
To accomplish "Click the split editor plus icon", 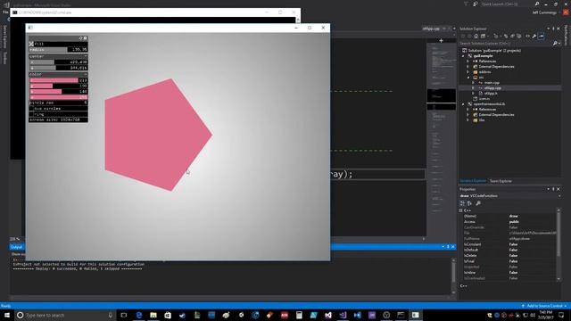I will (441, 41).
